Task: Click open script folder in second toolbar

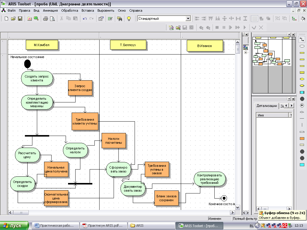Action: pyautogui.click(x=178, y=27)
